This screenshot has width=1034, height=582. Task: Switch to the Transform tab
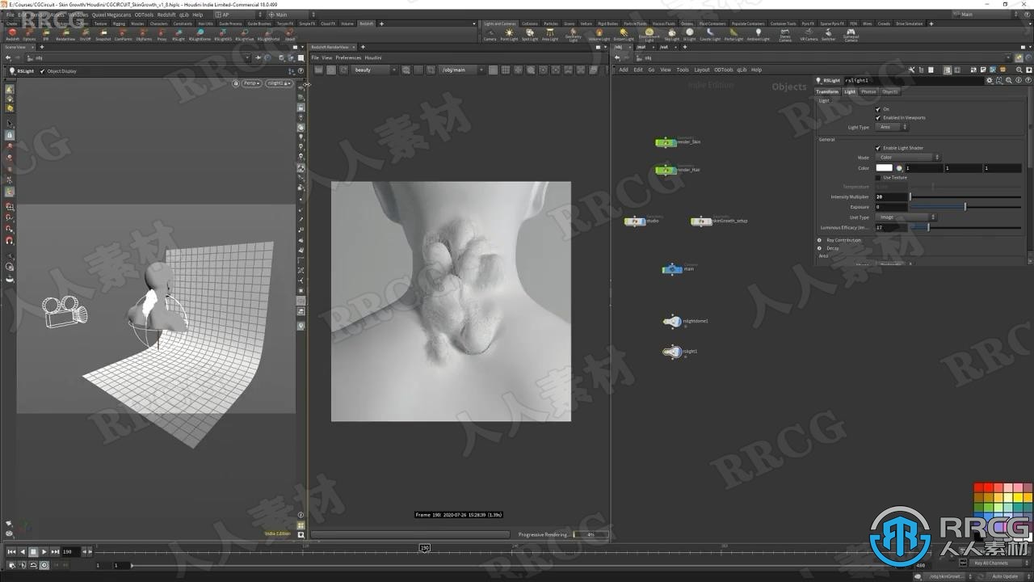(827, 92)
